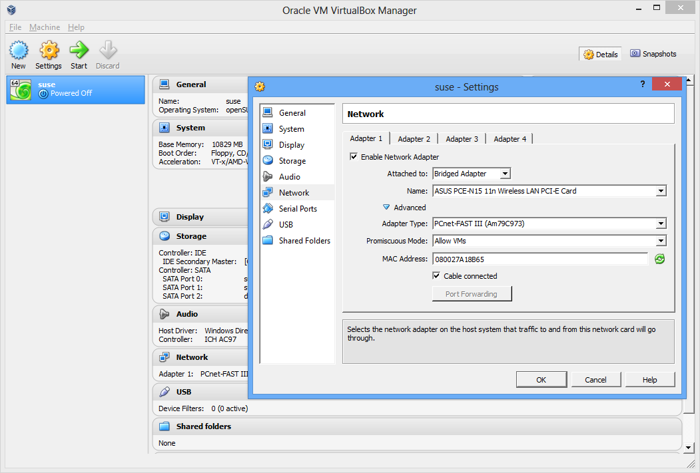The image size is (700, 473).
Task: Start the VM with the green arrow icon
Action: (79, 50)
